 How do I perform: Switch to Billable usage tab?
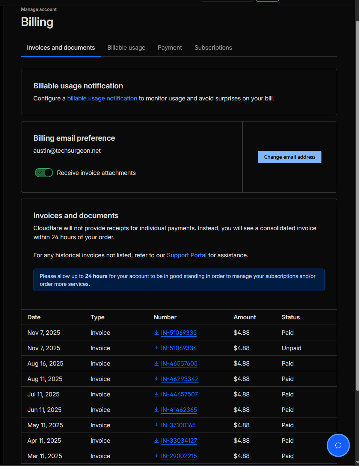click(x=126, y=48)
